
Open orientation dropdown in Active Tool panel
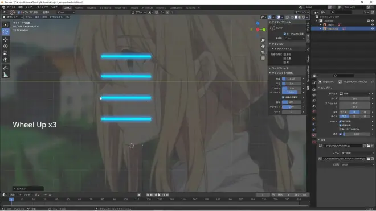(295, 38)
